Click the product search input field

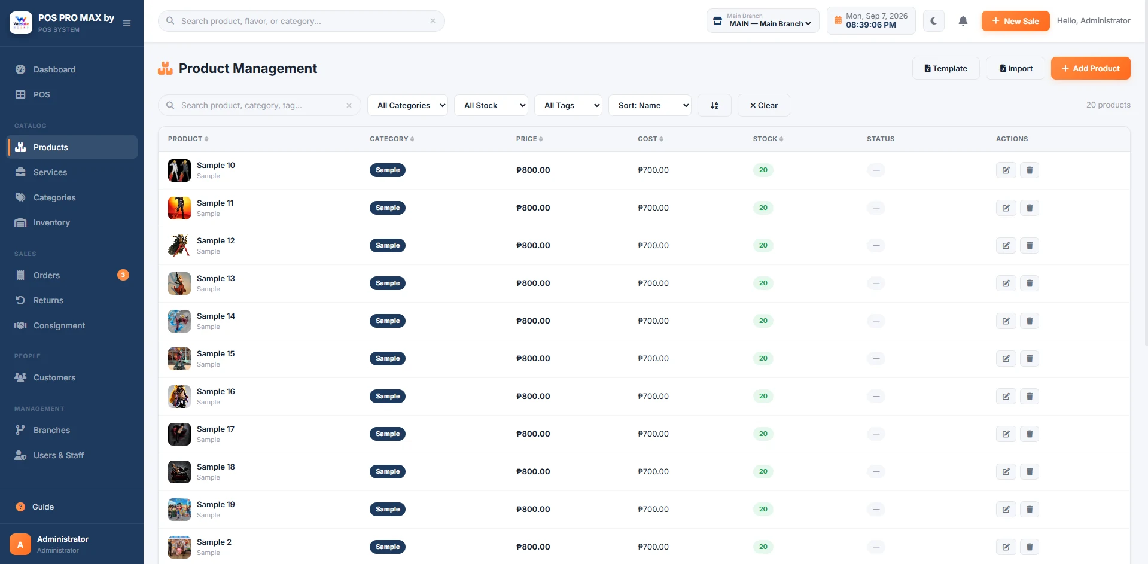point(260,105)
